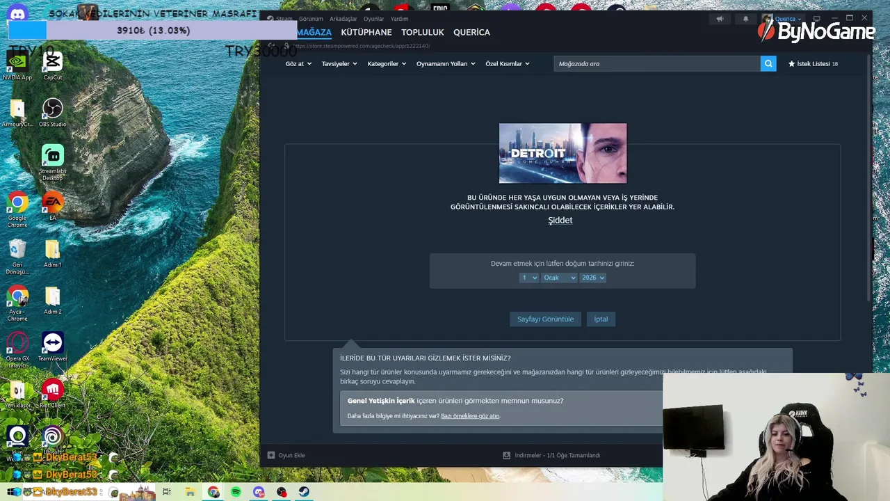Open Steam notifications bell
The width and height of the screenshot is (890, 501).
[745, 19]
